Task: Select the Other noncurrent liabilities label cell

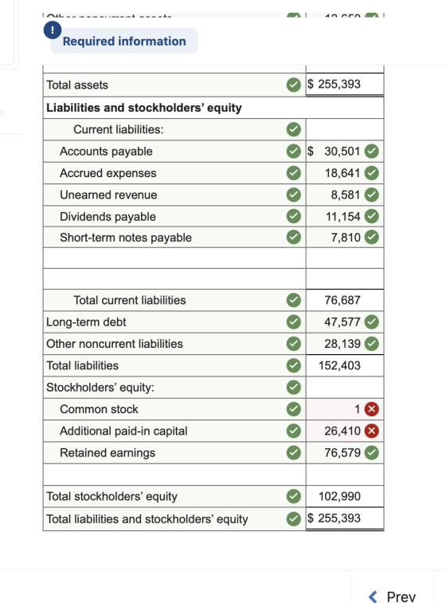Action: click(x=174, y=344)
